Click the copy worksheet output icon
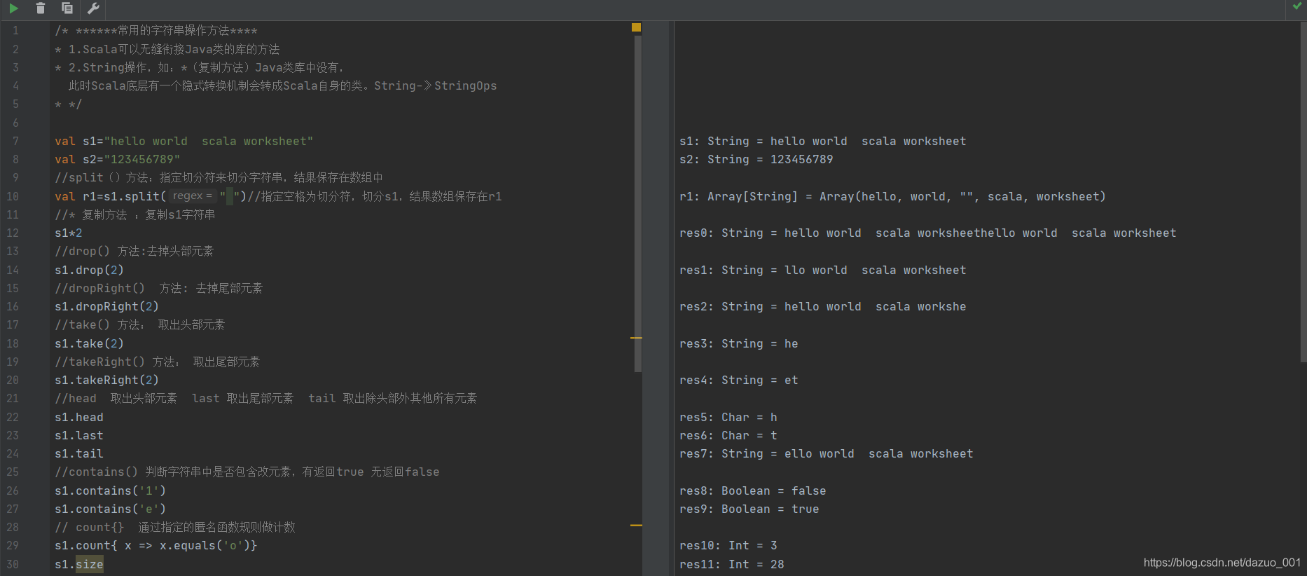This screenshot has width=1307, height=576. 67,8
